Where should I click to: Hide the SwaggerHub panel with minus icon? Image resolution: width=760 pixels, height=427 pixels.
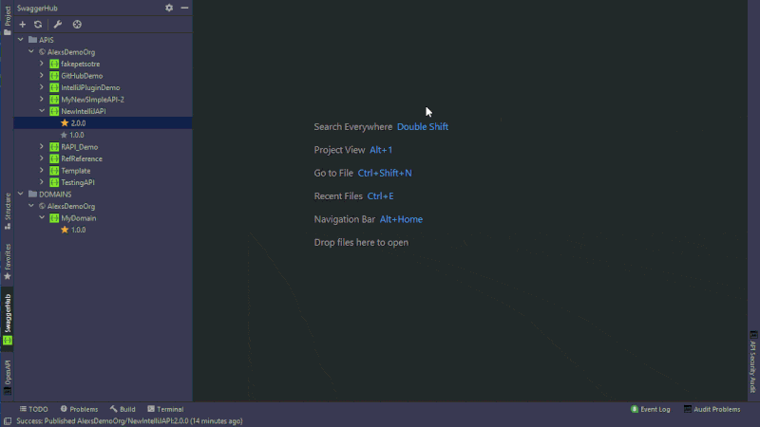(x=184, y=8)
